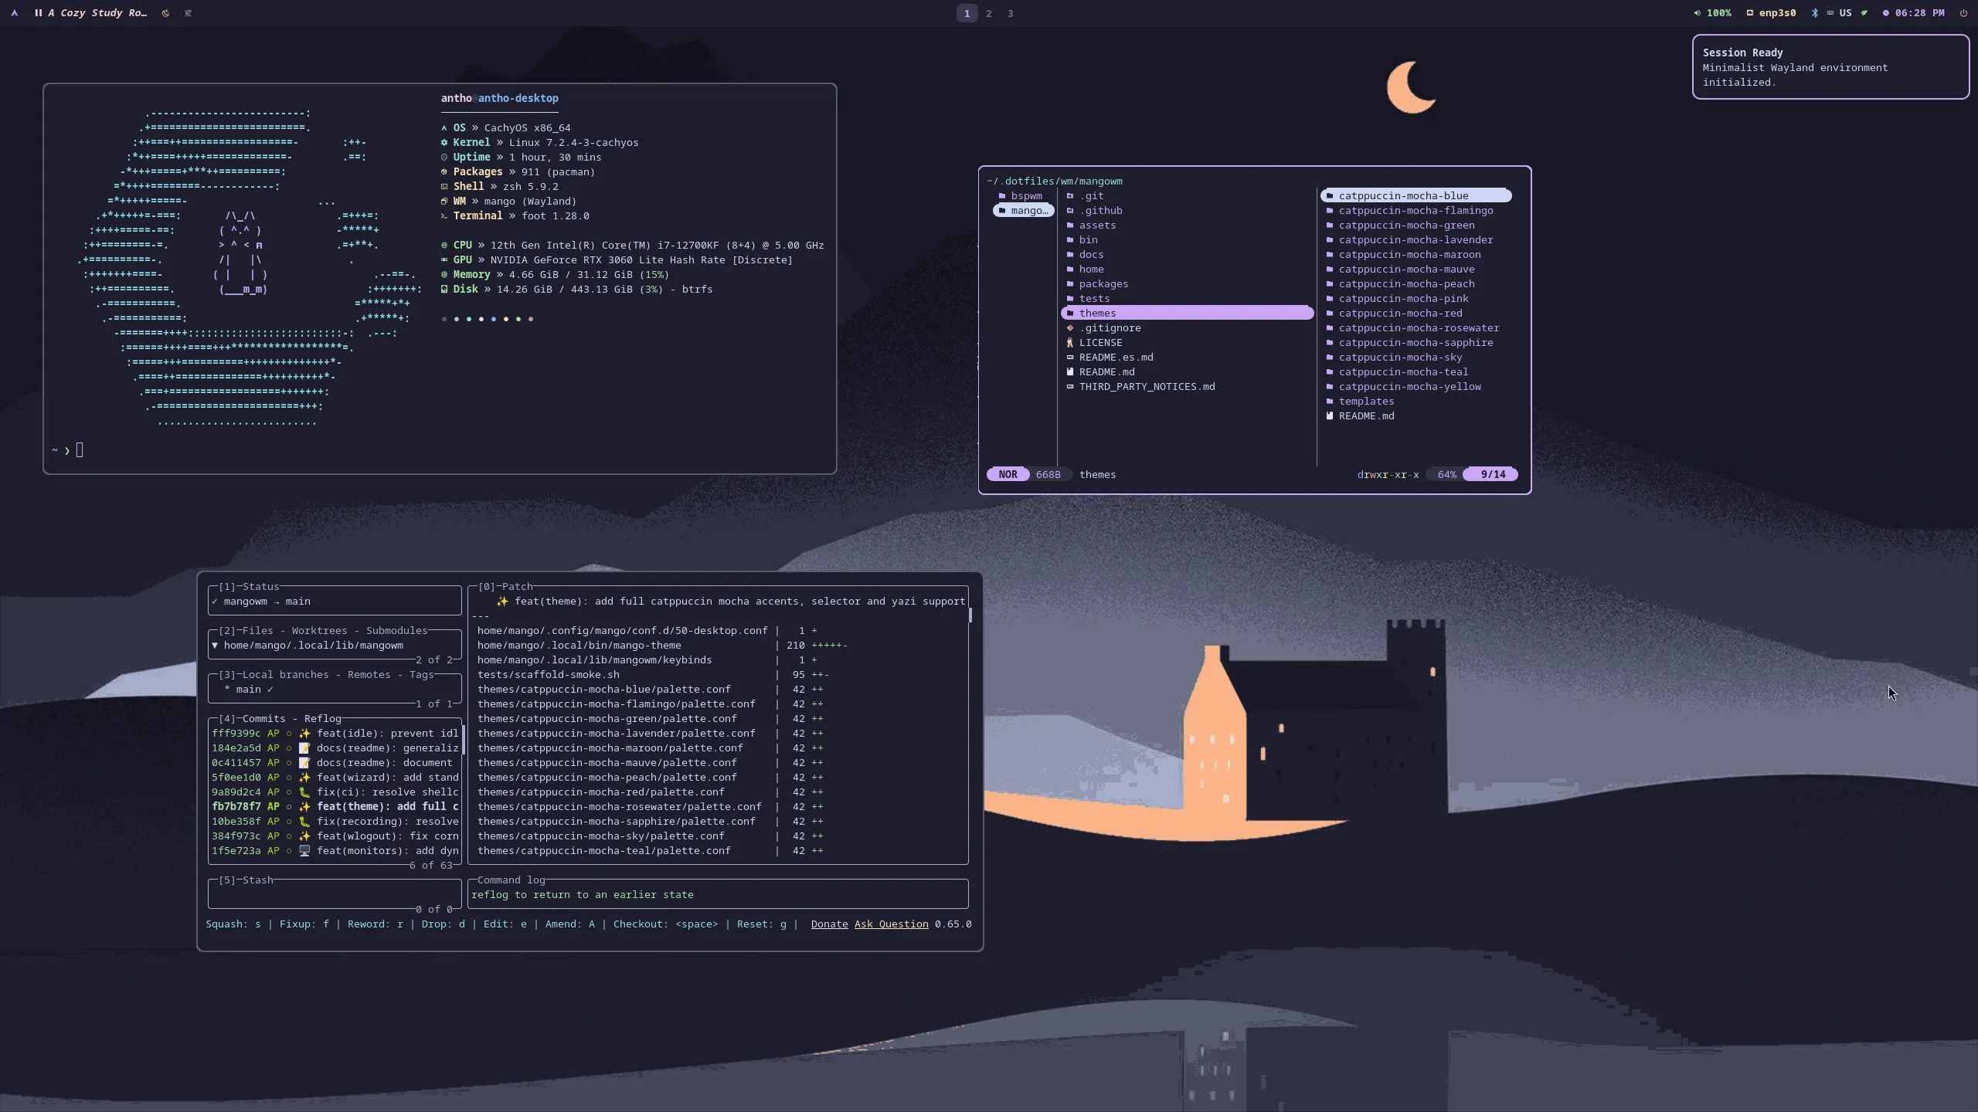Click the volume speaker icon at 100%
This screenshot has height=1112, width=1978.
pos(1698,13)
